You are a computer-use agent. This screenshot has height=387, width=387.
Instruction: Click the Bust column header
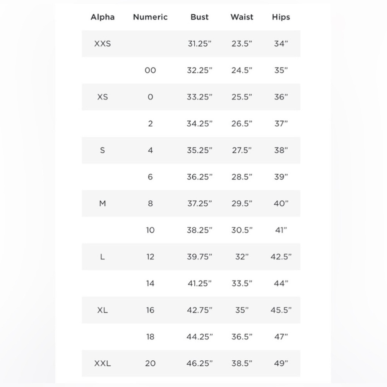pyautogui.click(x=199, y=17)
